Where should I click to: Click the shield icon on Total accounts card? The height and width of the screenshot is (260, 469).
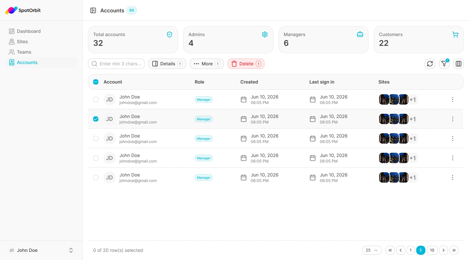point(169,34)
